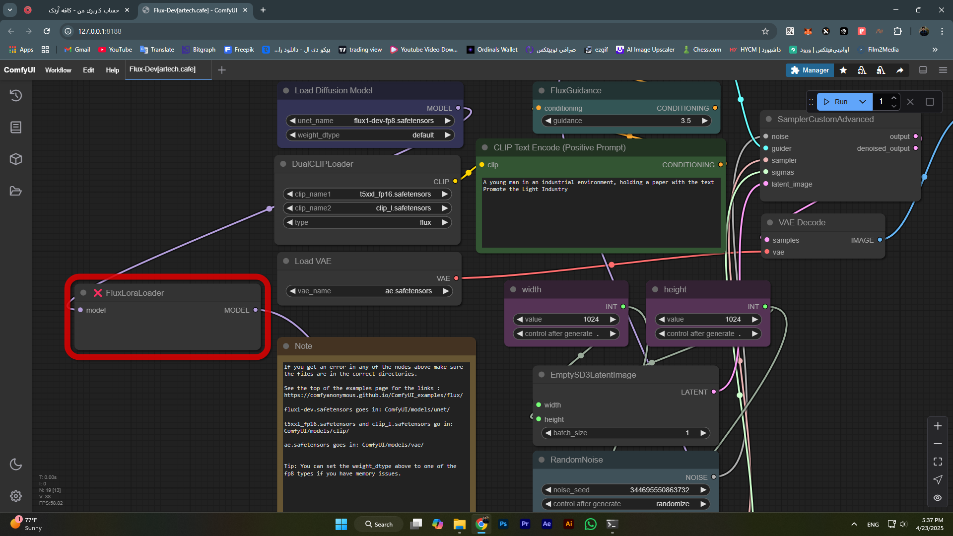Open ComfyUI settings gear icon
Image resolution: width=953 pixels, height=536 pixels.
click(16, 496)
